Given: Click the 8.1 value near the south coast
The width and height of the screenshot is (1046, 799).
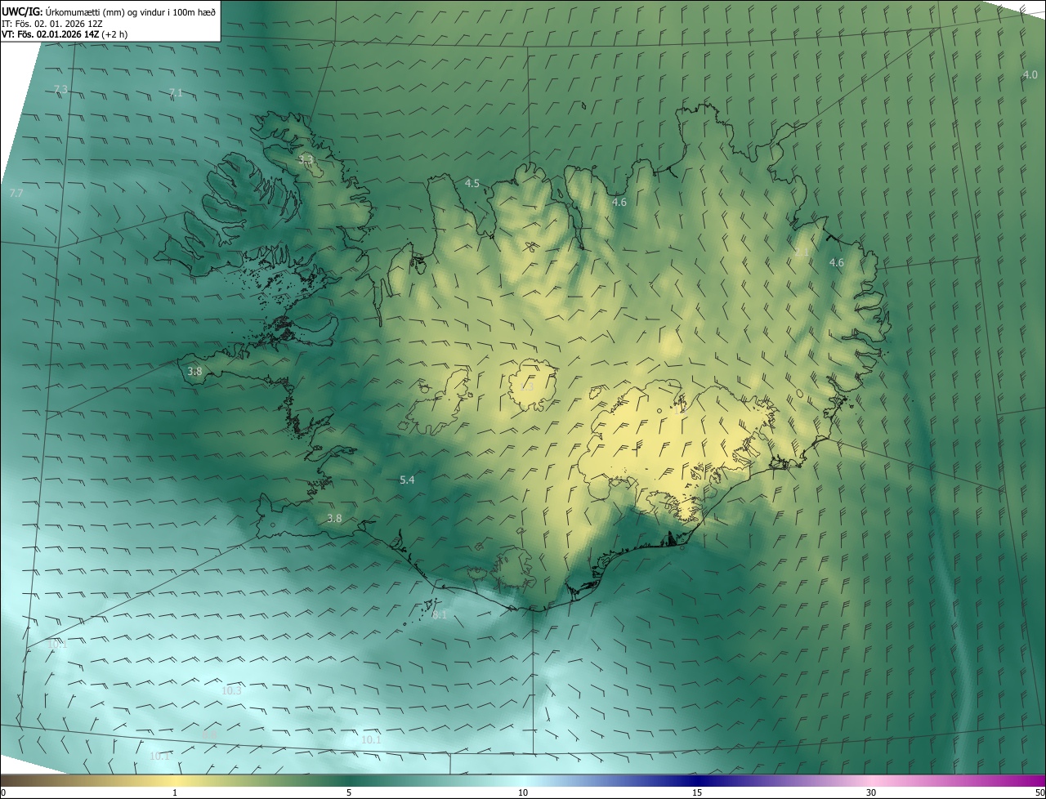Looking at the screenshot, I should pos(440,615).
